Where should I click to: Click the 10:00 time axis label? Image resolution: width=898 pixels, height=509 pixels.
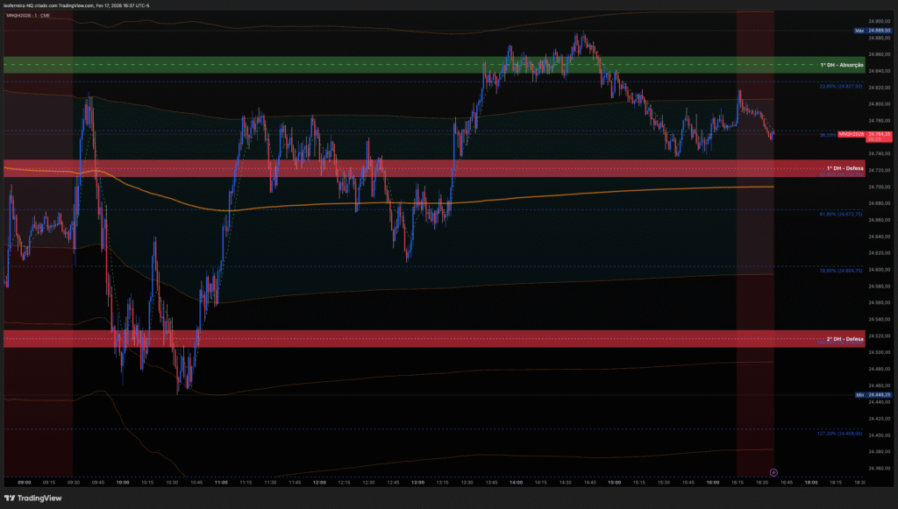123,483
